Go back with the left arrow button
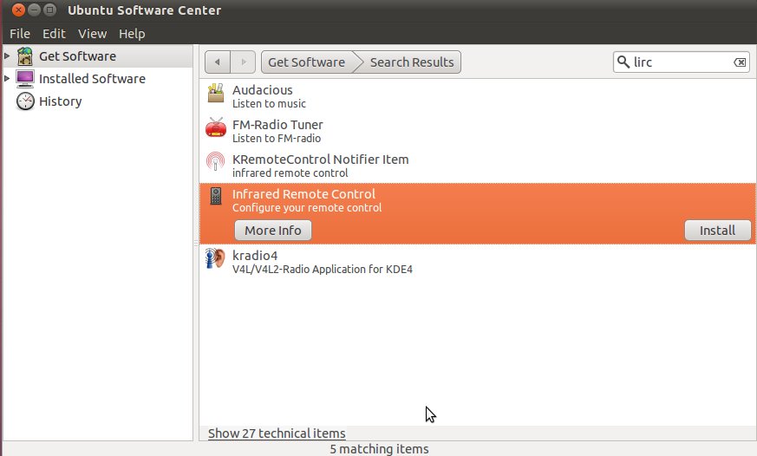The image size is (757, 456). tap(218, 62)
